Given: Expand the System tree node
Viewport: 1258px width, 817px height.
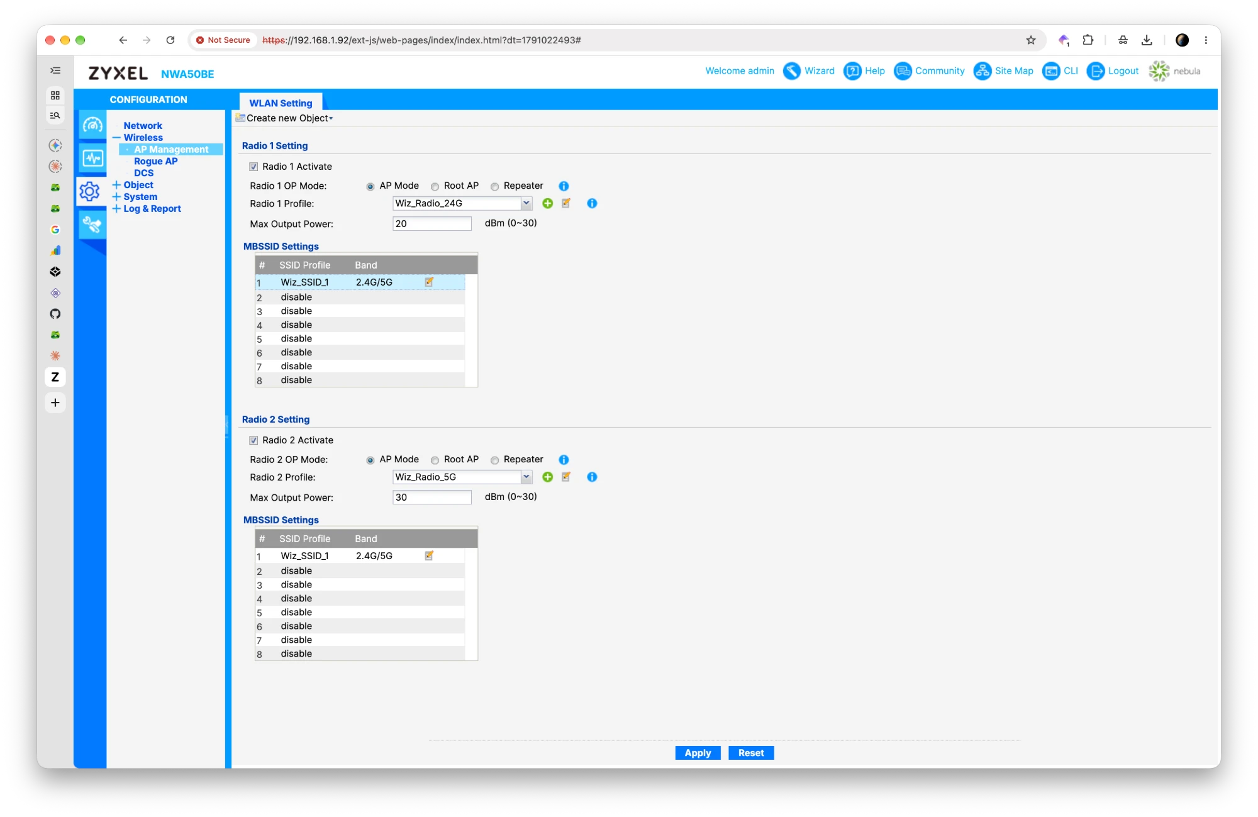Looking at the screenshot, I should tap(116, 197).
